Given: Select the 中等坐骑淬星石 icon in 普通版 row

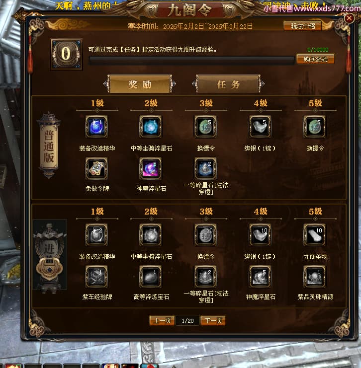Looking at the screenshot, I should (151, 127).
